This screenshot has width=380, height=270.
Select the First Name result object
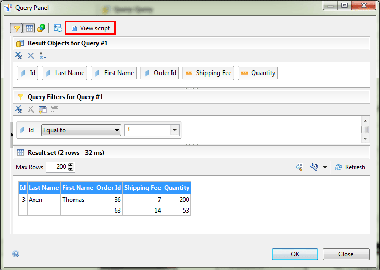tap(114, 73)
